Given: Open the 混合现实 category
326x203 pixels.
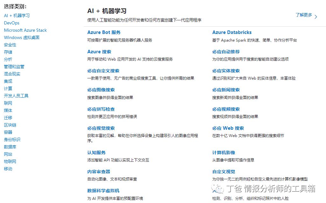Looking at the screenshot, I should [12, 74].
